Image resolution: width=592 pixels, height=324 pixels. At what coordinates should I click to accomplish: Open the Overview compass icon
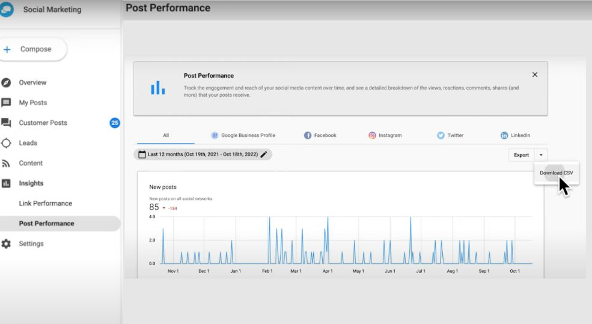tap(6, 82)
